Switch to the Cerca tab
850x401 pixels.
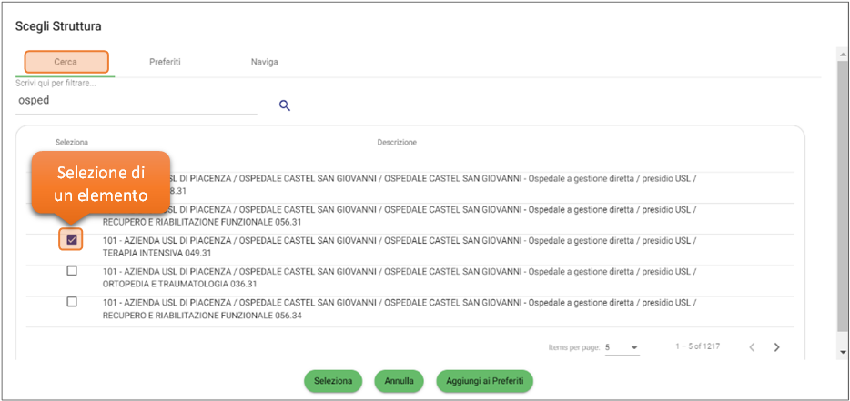(66, 62)
